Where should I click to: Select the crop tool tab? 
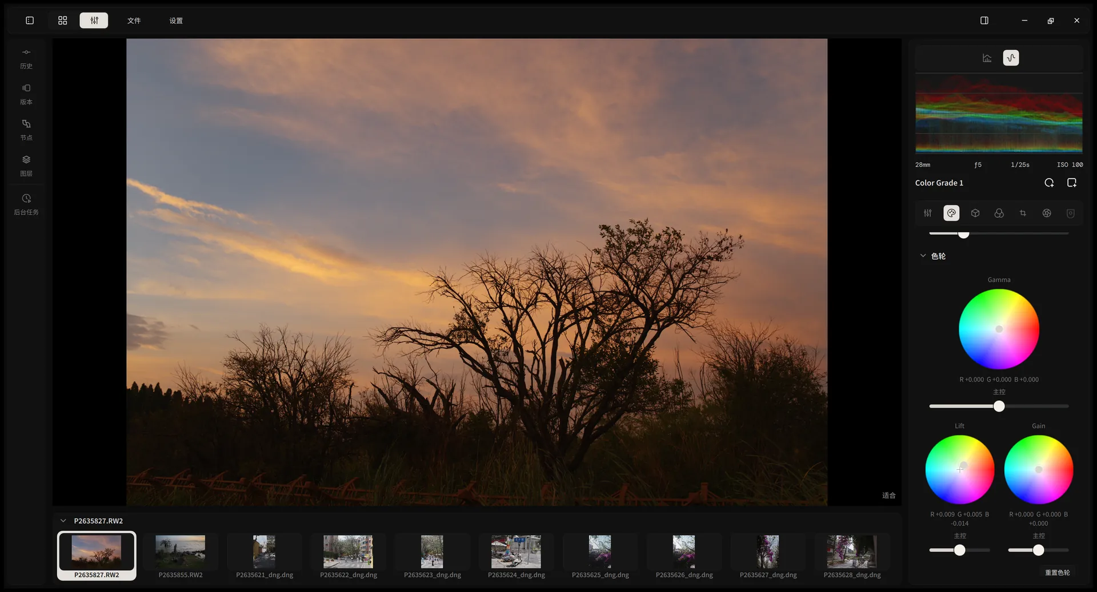[1023, 213]
